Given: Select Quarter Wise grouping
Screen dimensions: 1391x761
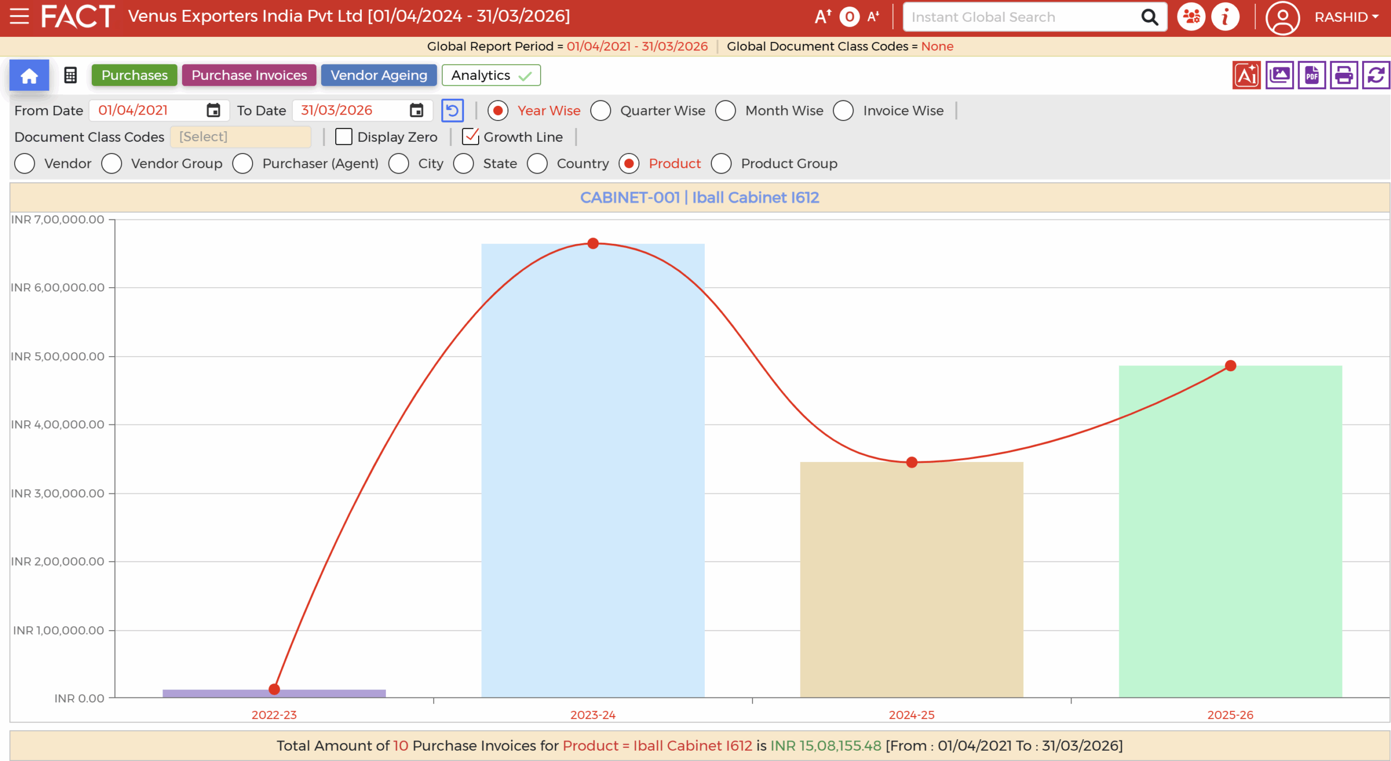Looking at the screenshot, I should point(600,110).
